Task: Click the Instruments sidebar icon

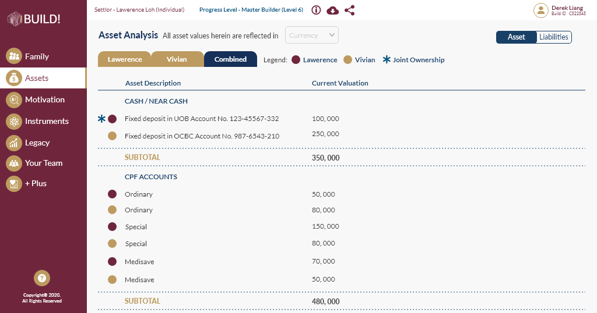Action: tap(13, 121)
